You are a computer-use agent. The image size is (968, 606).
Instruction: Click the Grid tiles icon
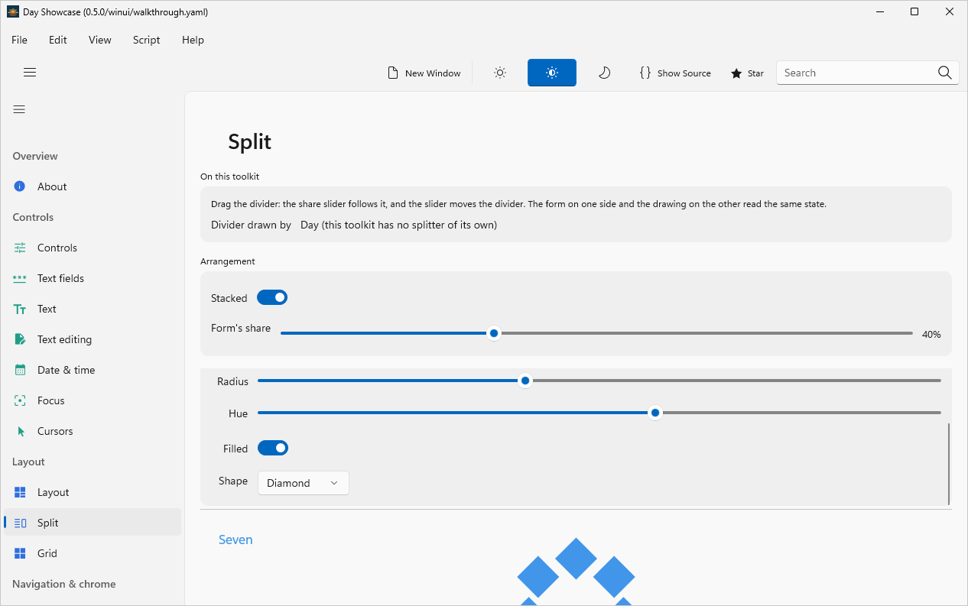click(20, 553)
